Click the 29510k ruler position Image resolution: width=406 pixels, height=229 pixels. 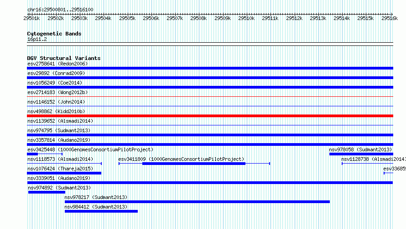pyautogui.click(x=246, y=18)
